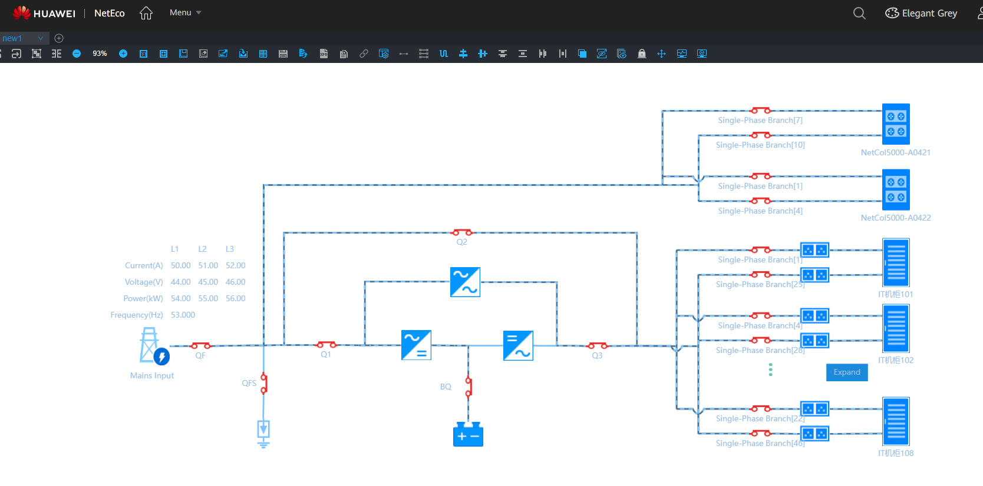Click the four-arrow move icon
This screenshot has width=983, height=486.
click(661, 54)
